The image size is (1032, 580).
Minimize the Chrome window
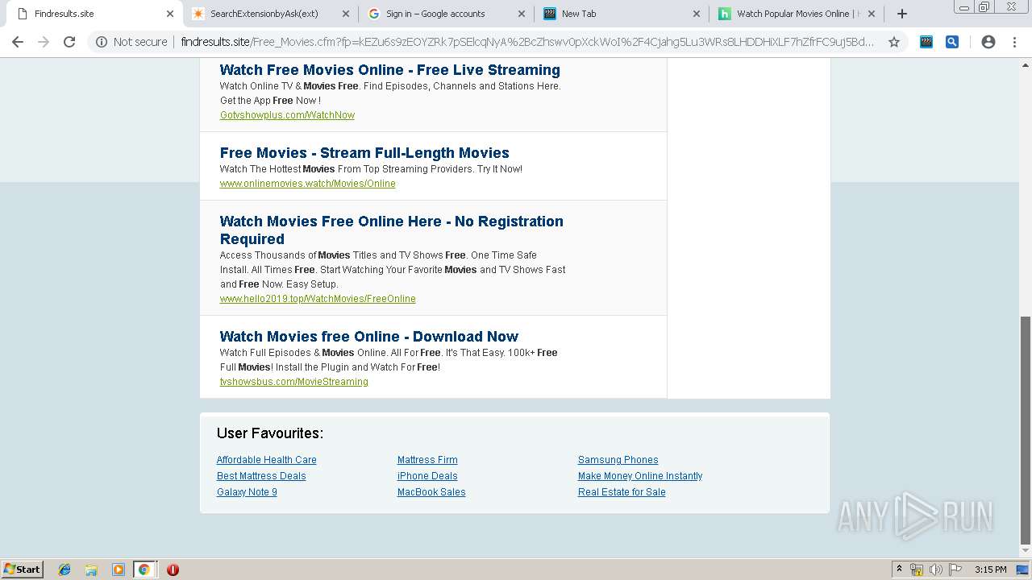coord(963,6)
